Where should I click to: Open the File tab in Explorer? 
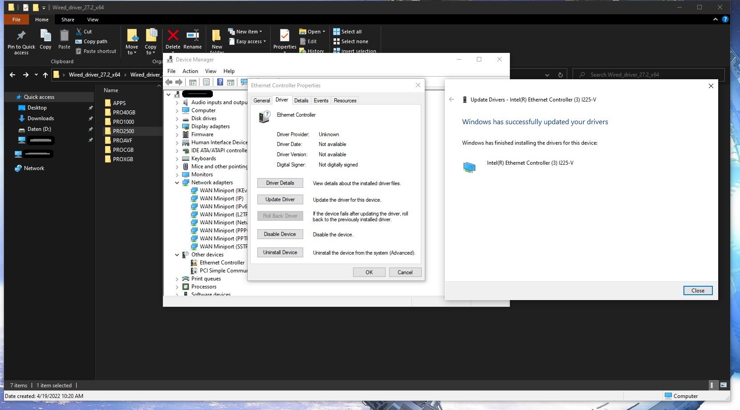point(16,20)
